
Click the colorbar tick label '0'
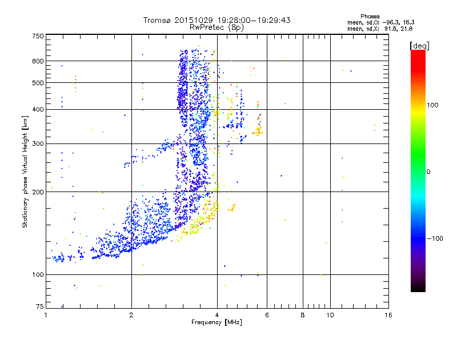[428, 172]
